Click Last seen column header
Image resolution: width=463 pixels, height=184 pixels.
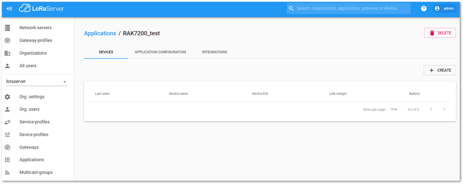pos(102,94)
